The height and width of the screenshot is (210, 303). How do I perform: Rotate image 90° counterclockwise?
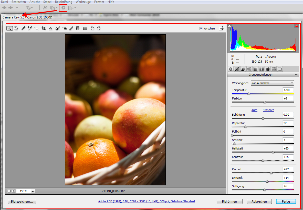click(92, 28)
